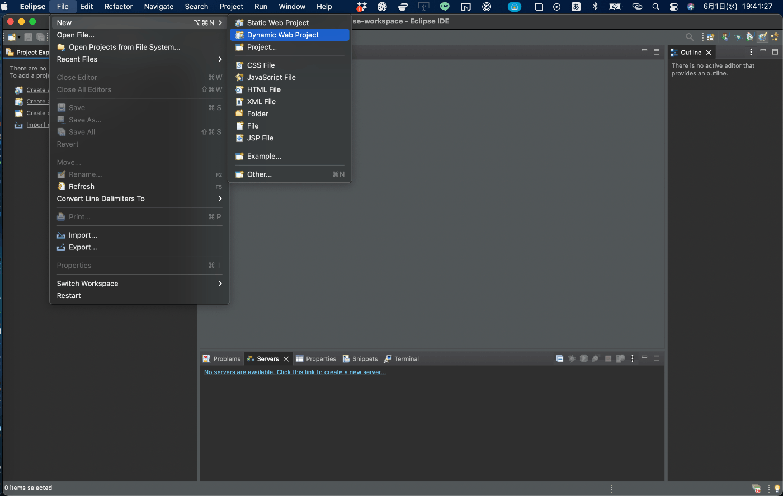Maximize the Outline panel
The image size is (783, 496).
click(x=775, y=52)
